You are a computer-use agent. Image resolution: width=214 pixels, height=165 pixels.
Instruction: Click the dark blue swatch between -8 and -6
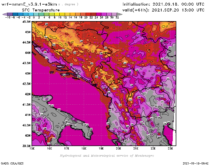click(15, 14)
